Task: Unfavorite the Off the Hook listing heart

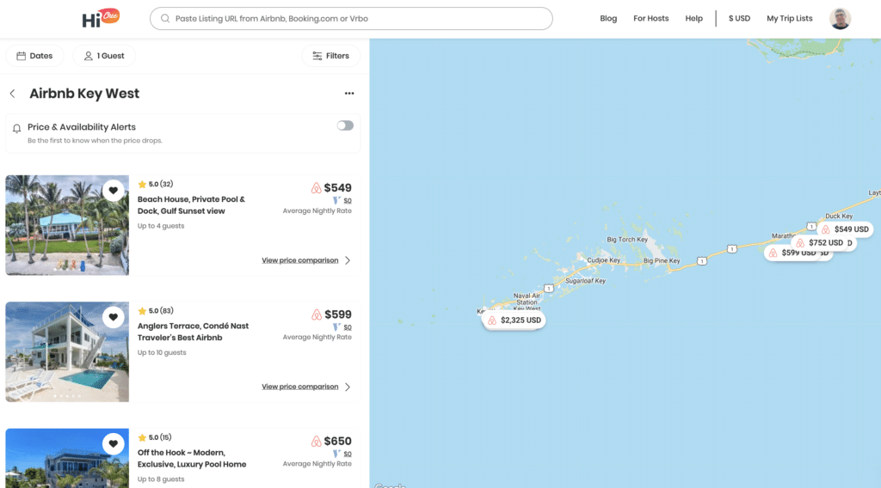Action: pos(113,444)
